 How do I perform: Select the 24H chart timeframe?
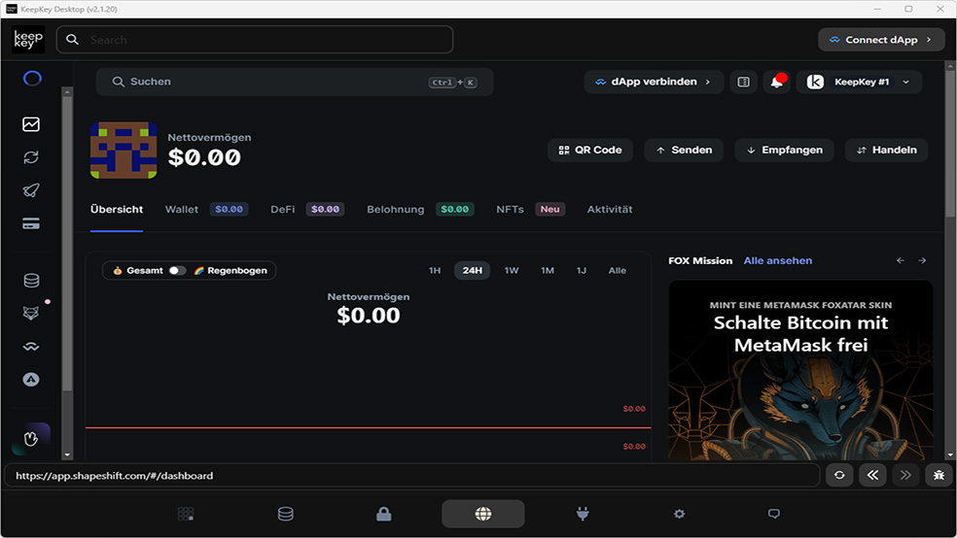coord(472,271)
